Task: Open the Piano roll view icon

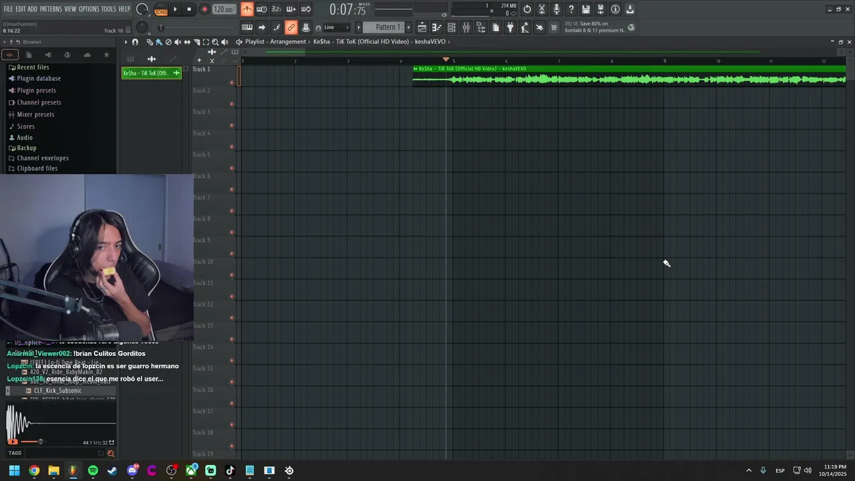Action: [x=437, y=27]
